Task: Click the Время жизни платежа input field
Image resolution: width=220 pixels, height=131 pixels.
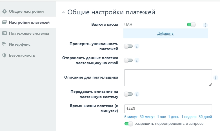Action: pyautogui.click(x=168, y=109)
